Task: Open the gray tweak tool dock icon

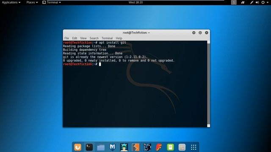Action: point(182,147)
